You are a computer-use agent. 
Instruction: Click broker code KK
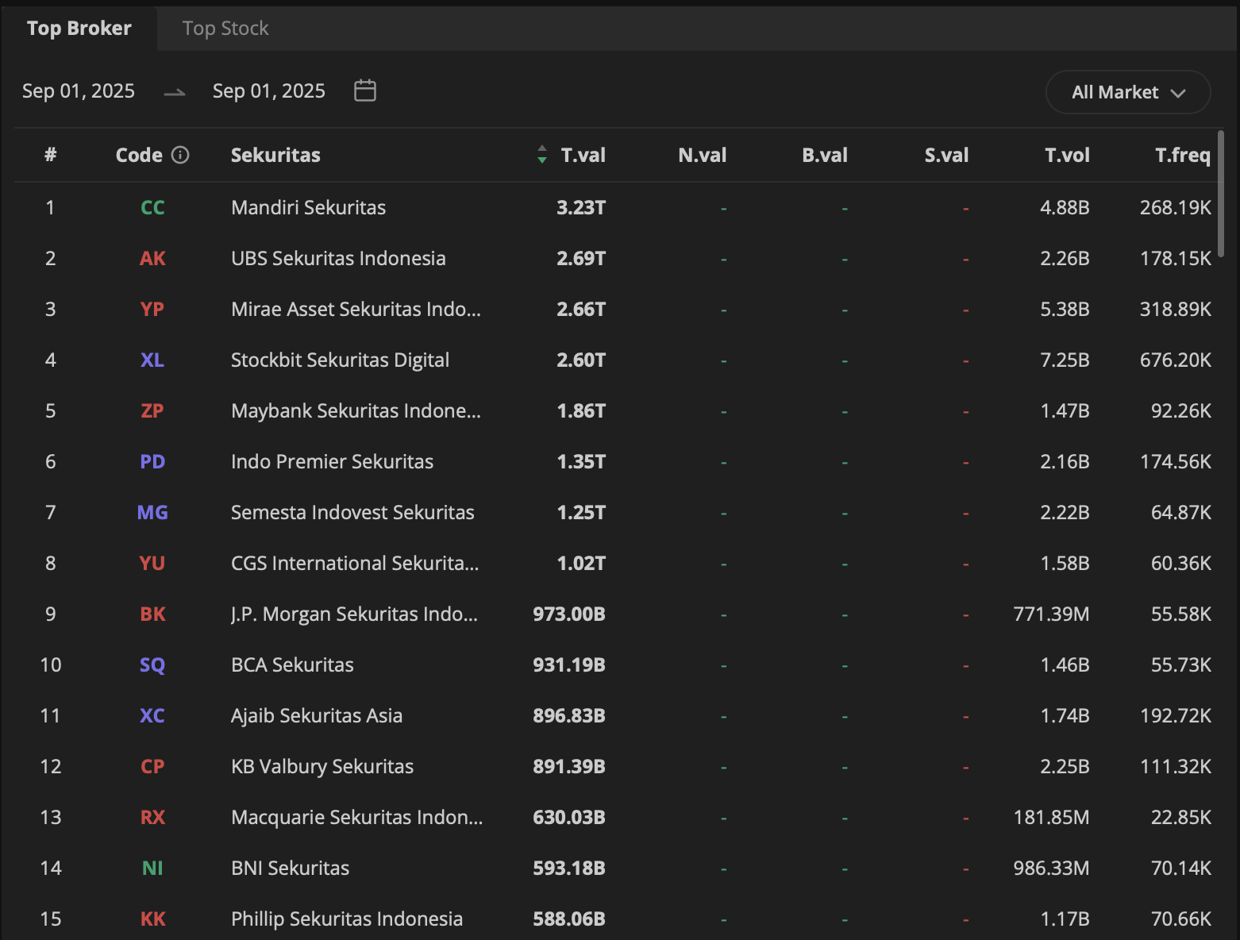click(152, 919)
